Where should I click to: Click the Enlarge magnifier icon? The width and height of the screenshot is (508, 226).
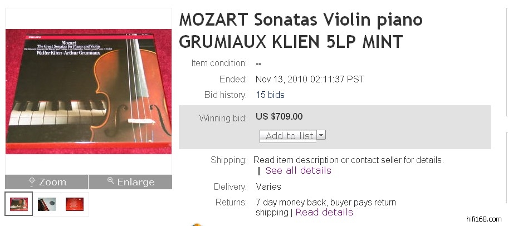pos(111,181)
